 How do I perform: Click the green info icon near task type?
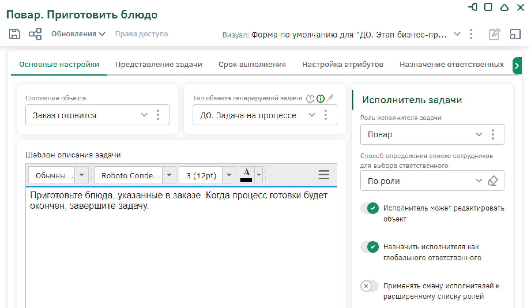pyautogui.click(x=320, y=99)
